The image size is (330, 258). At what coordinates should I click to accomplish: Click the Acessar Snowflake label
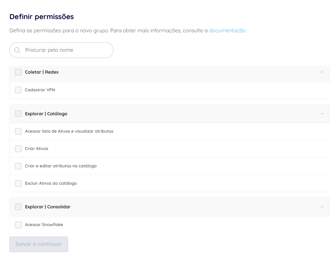[x=44, y=225]
